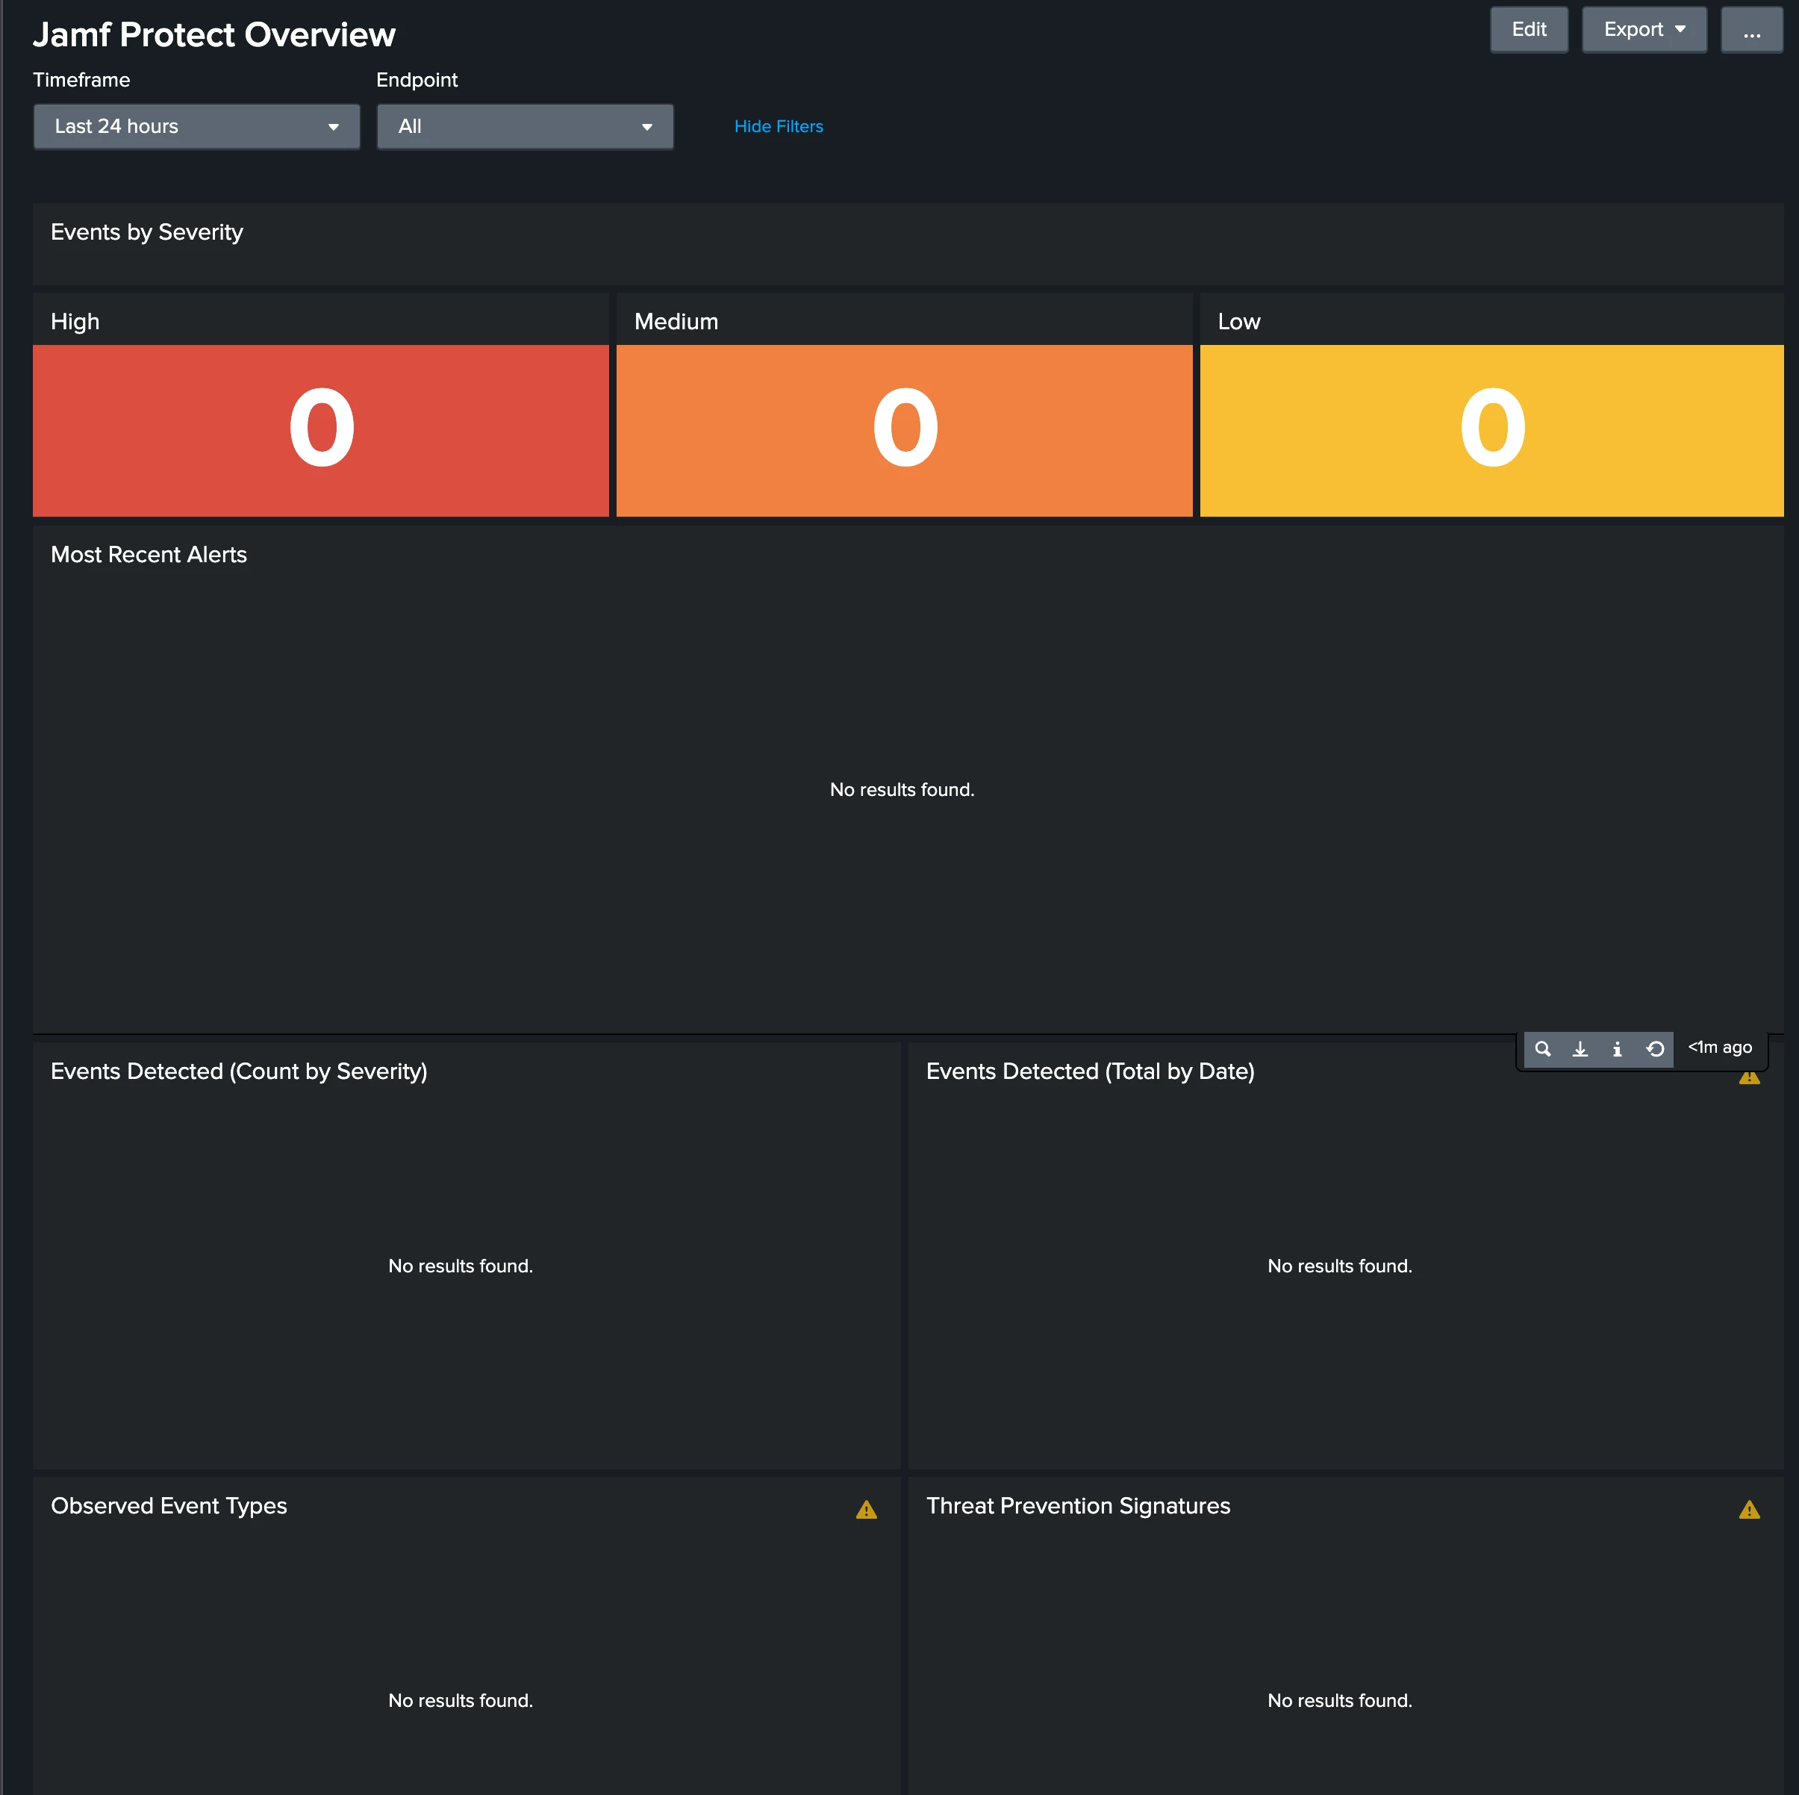Open the more actions ellipsis button

[x=1751, y=30]
